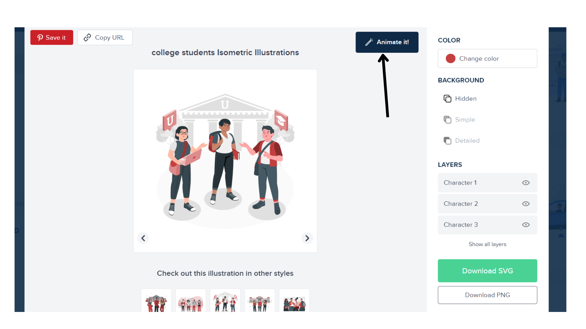Image resolution: width=586 pixels, height=329 pixels.
Task: Select the flat style thumbnail variant
Action: click(157, 301)
